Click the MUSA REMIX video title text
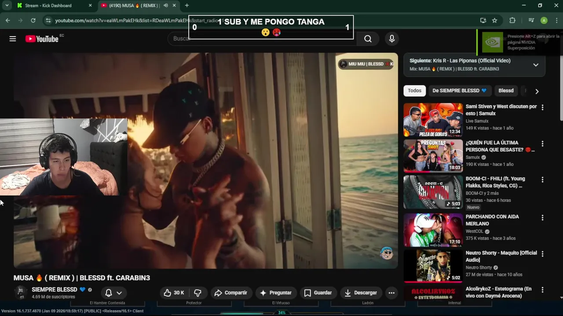This screenshot has width=563, height=316. pyautogui.click(x=82, y=278)
